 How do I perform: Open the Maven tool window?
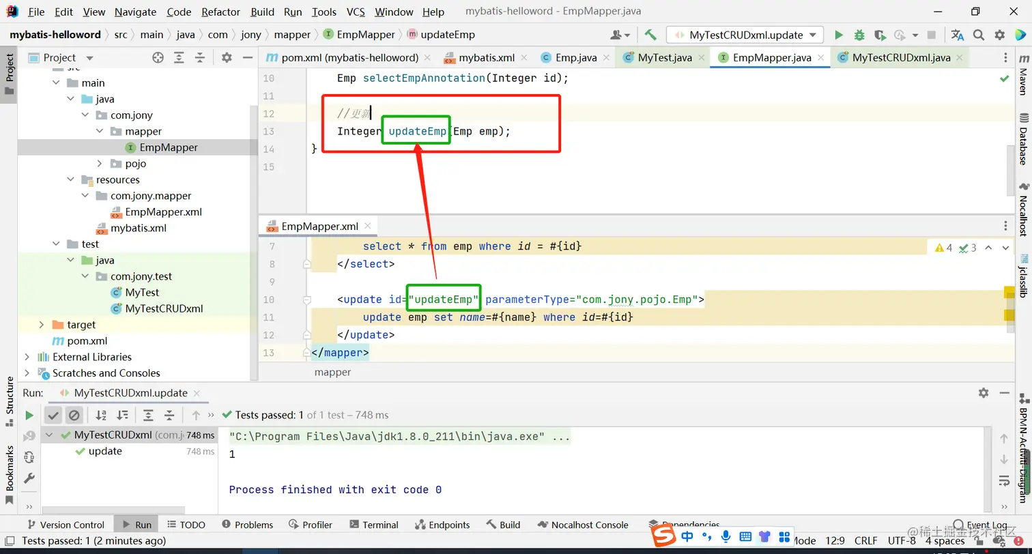1023,75
